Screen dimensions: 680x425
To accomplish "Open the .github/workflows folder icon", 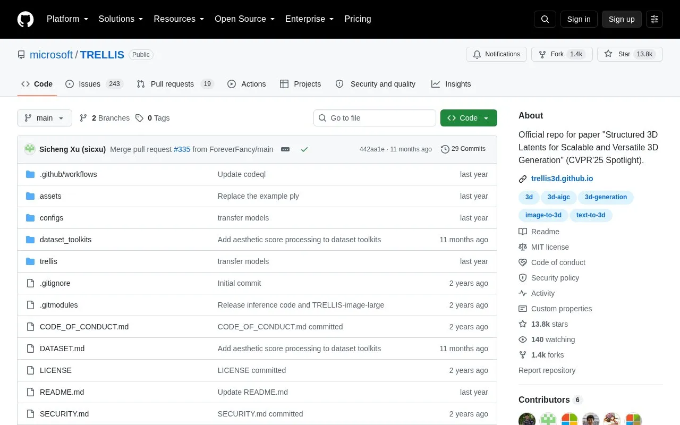I will coord(30,174).
